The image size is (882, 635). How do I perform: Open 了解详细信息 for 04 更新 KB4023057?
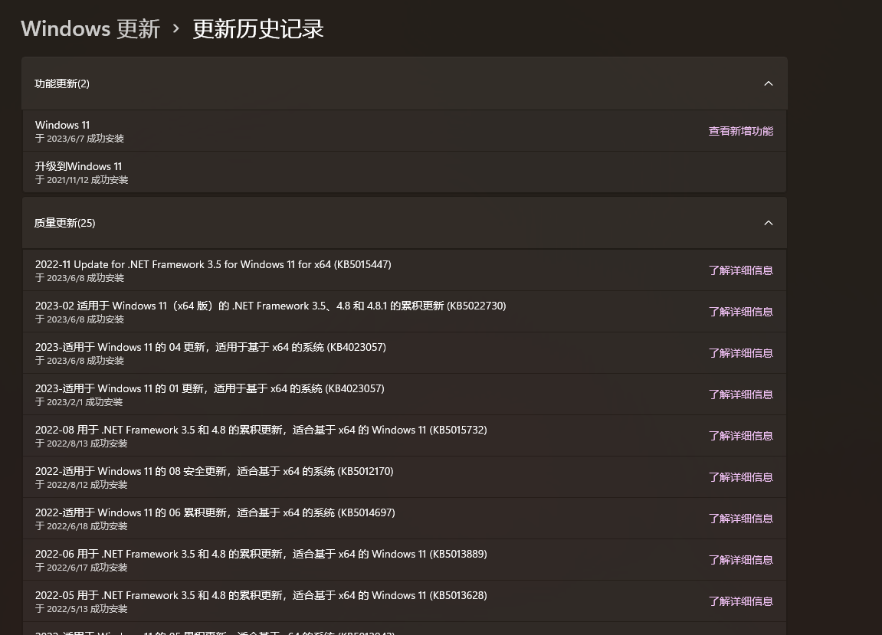740,353
